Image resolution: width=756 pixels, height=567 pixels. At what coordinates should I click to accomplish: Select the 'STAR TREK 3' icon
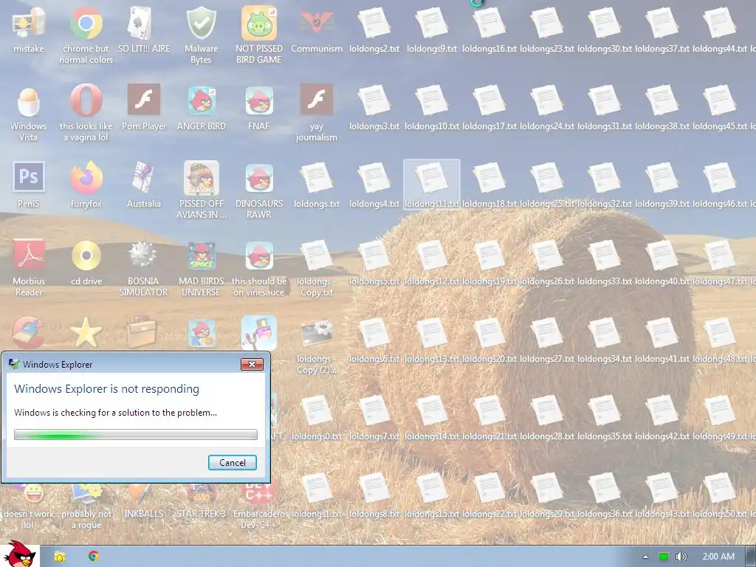tap(201, 502)
